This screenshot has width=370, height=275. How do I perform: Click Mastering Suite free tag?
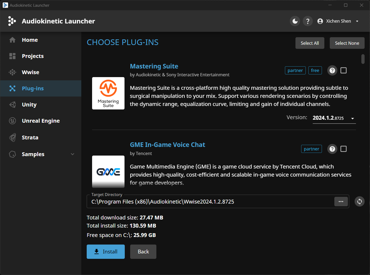315,70
